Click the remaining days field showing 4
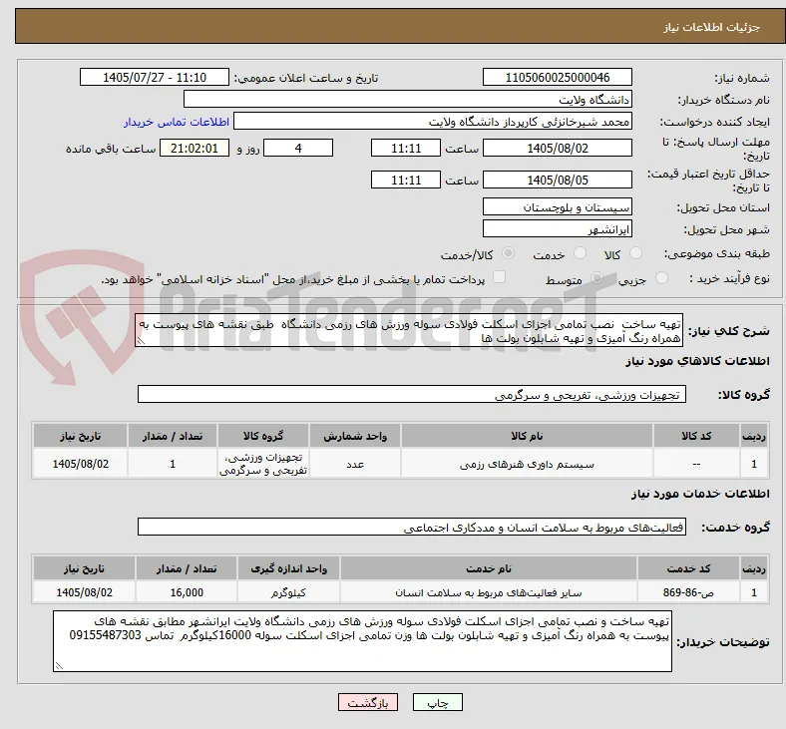786x729 pixels. pos(298,149)
